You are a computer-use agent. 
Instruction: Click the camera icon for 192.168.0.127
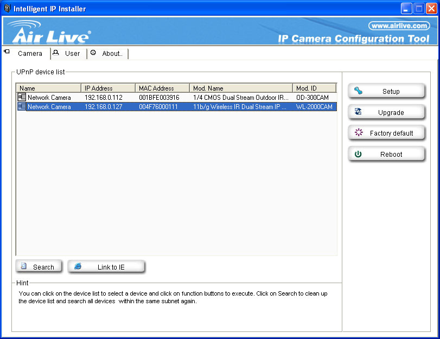coord(22,107)
